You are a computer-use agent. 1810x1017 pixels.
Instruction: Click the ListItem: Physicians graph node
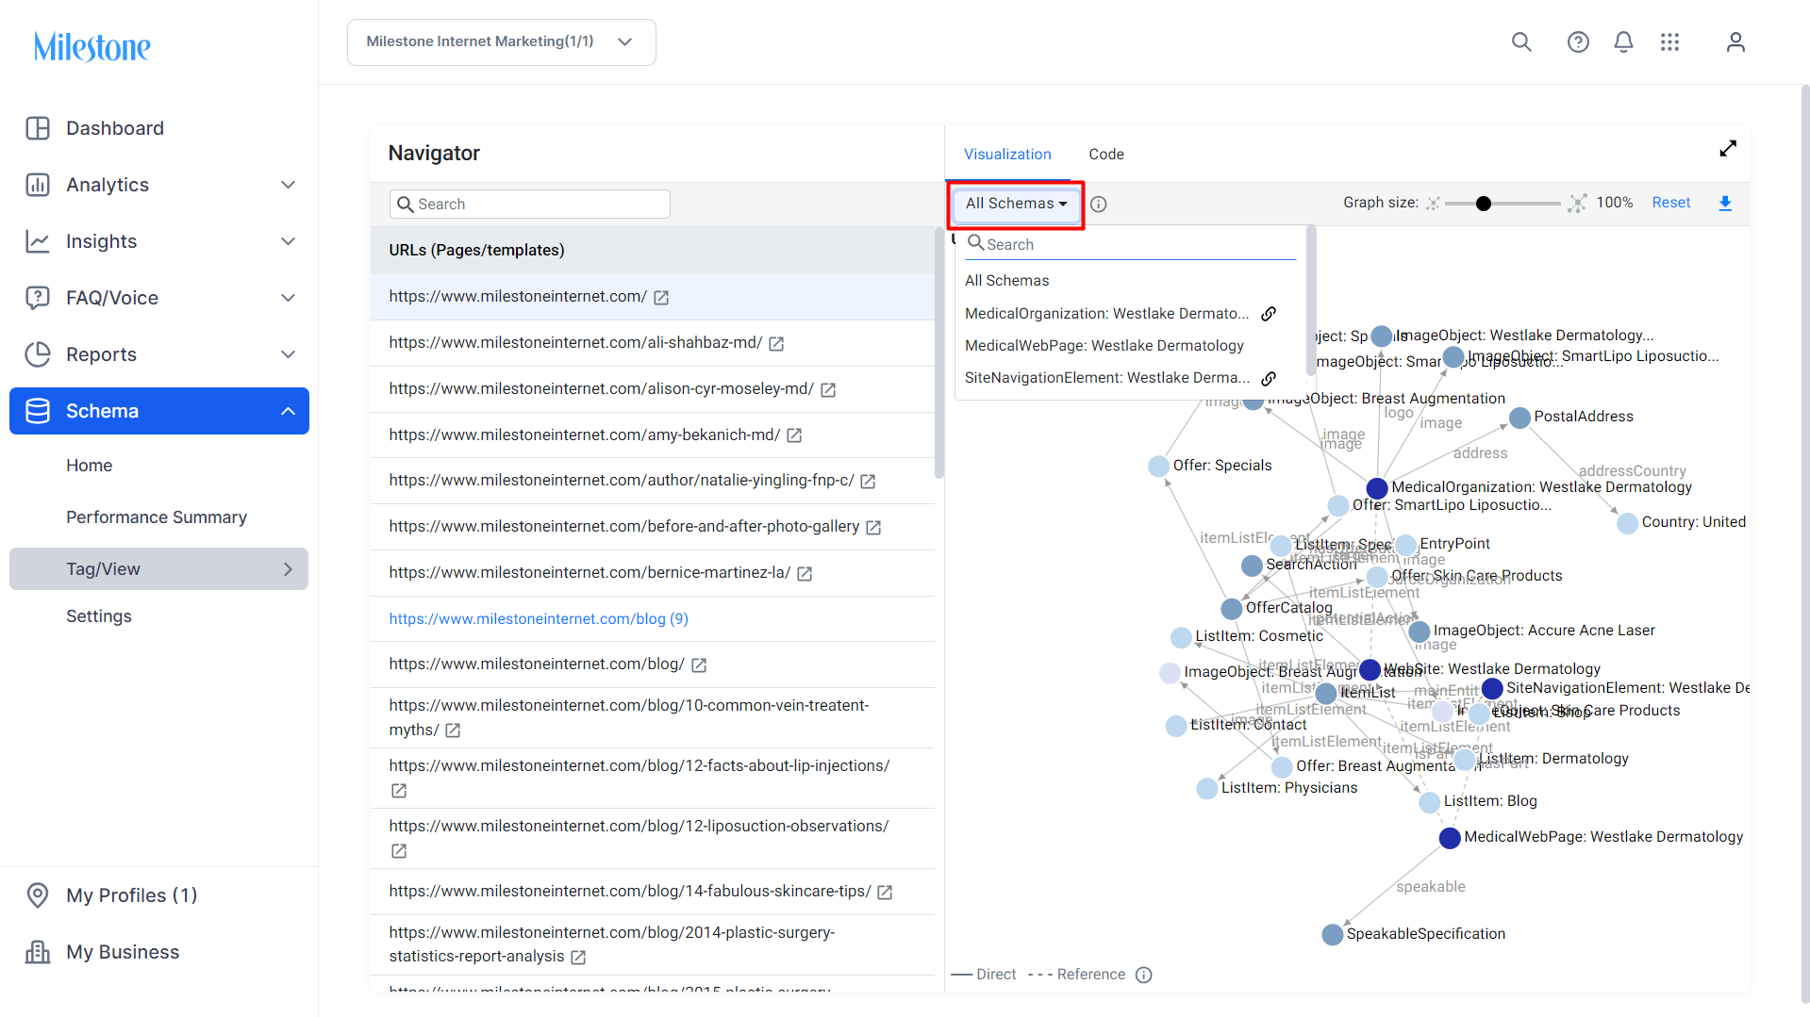(x=1207, y=789)
